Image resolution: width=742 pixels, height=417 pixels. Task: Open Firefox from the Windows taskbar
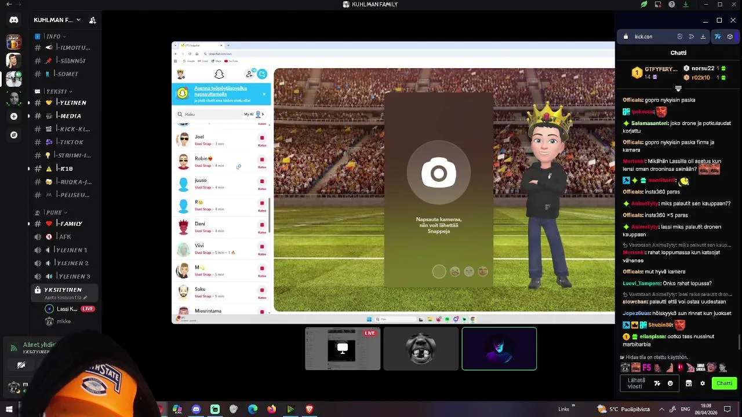(x=271, y=409)
